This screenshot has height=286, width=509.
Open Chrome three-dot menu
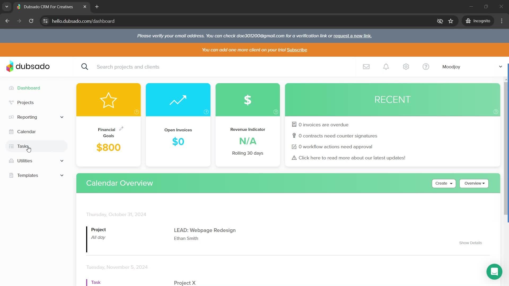(x=502, y=21)
